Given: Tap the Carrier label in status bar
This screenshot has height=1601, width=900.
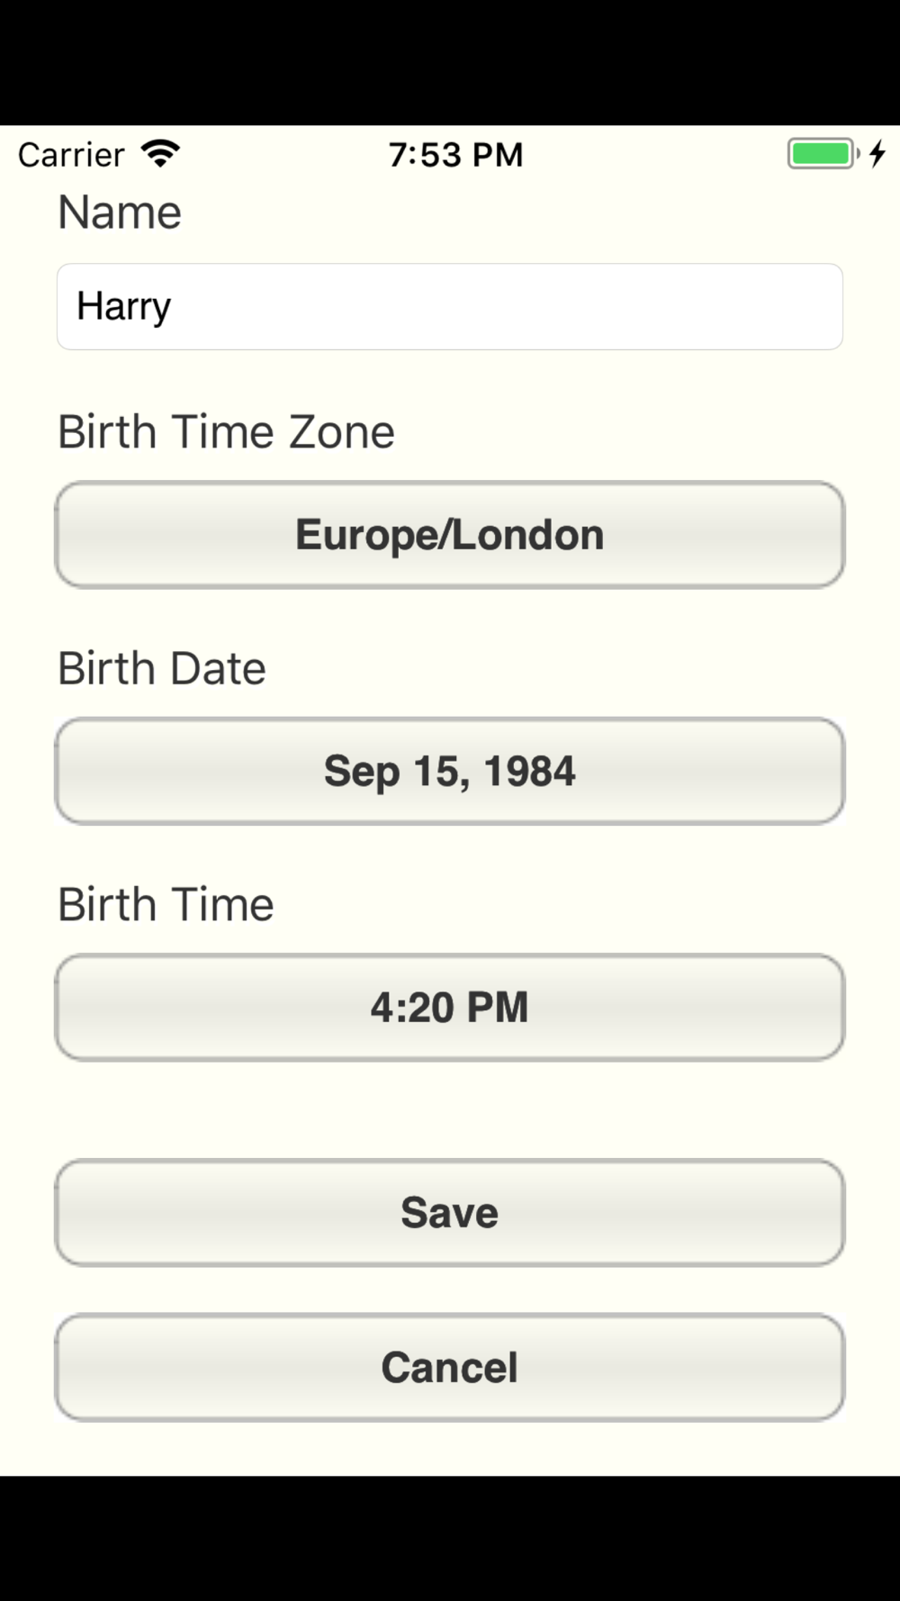Looking at the screenshot, I should [x=71, y=155].
